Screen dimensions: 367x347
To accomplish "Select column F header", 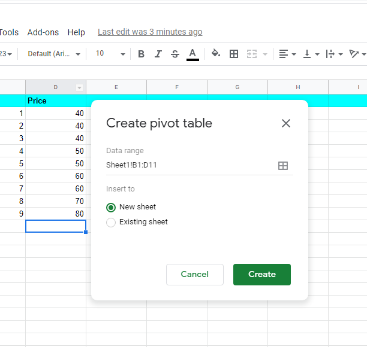I will pos(177,87).
